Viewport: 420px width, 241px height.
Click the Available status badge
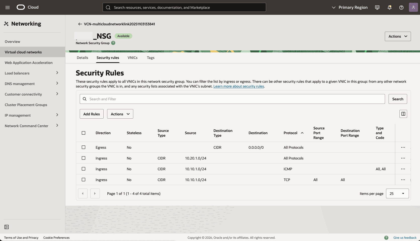(123, 36)
